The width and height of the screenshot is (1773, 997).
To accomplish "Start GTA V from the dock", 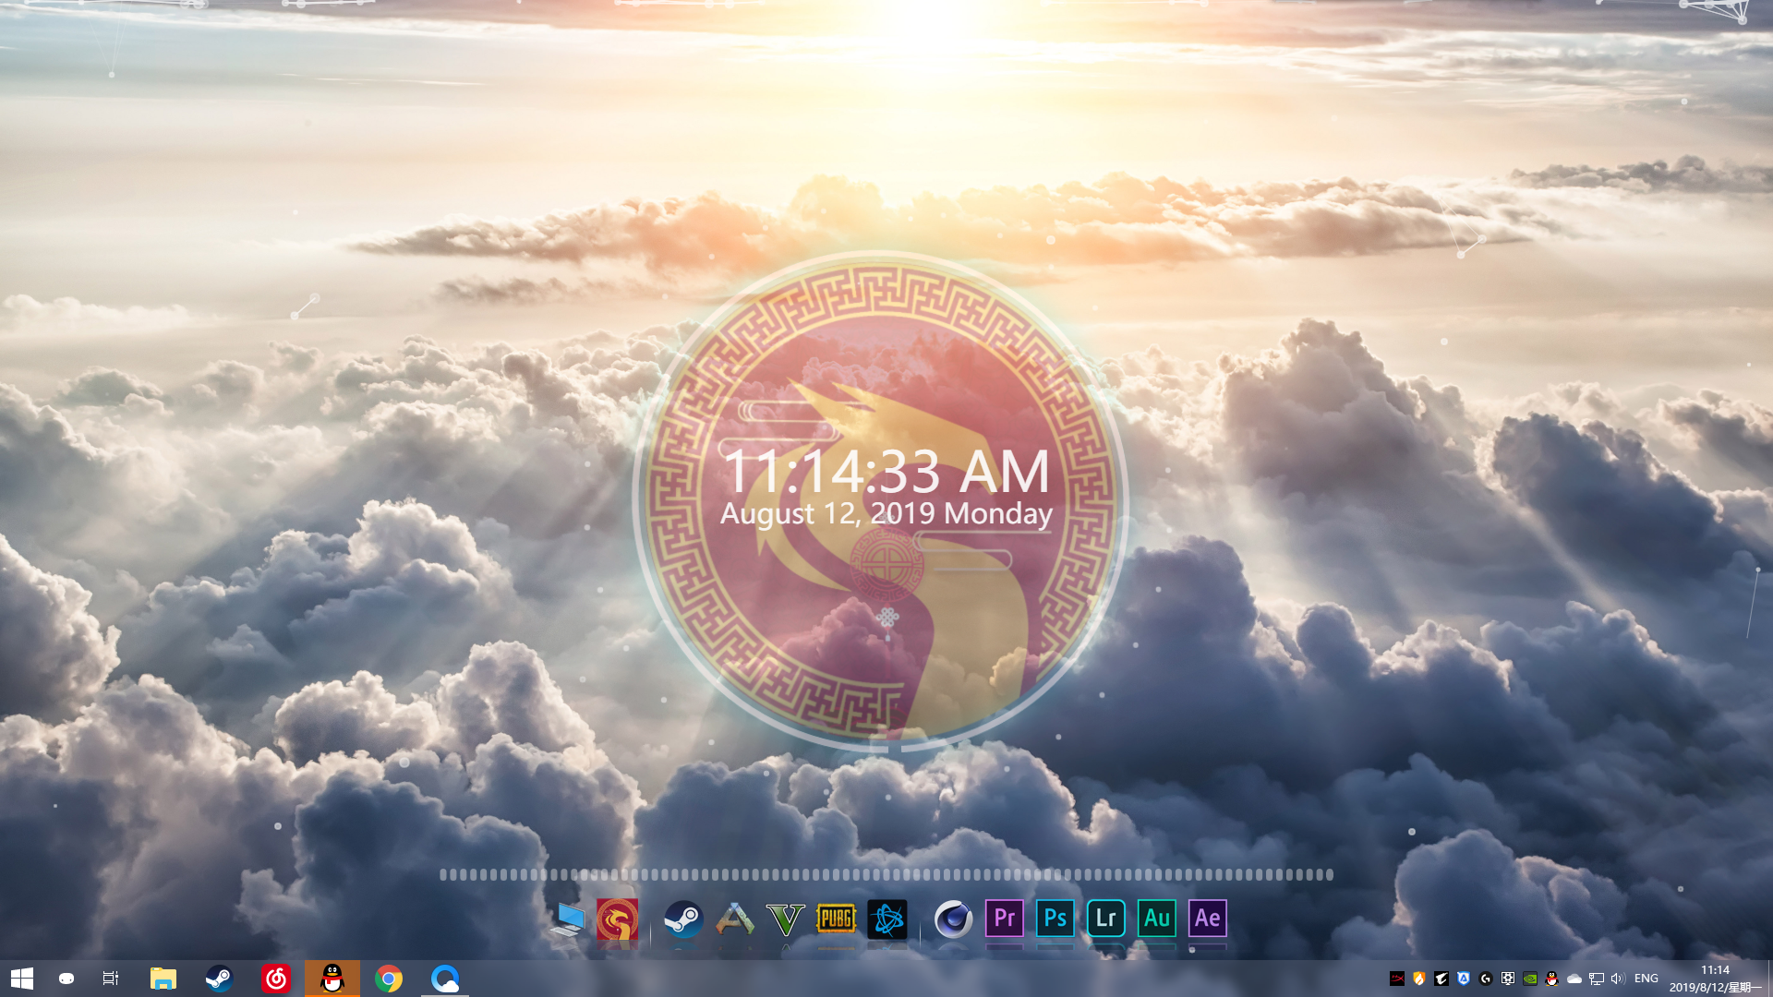I will [786, 919].
